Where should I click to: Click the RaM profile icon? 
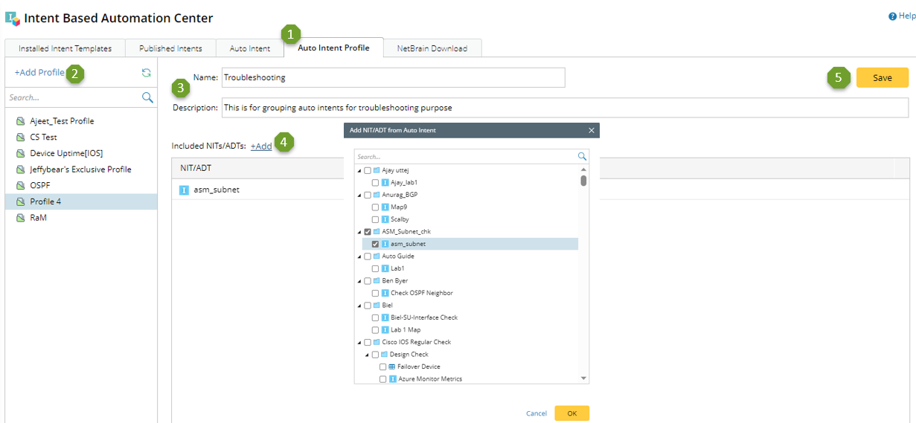click(21, 218)
